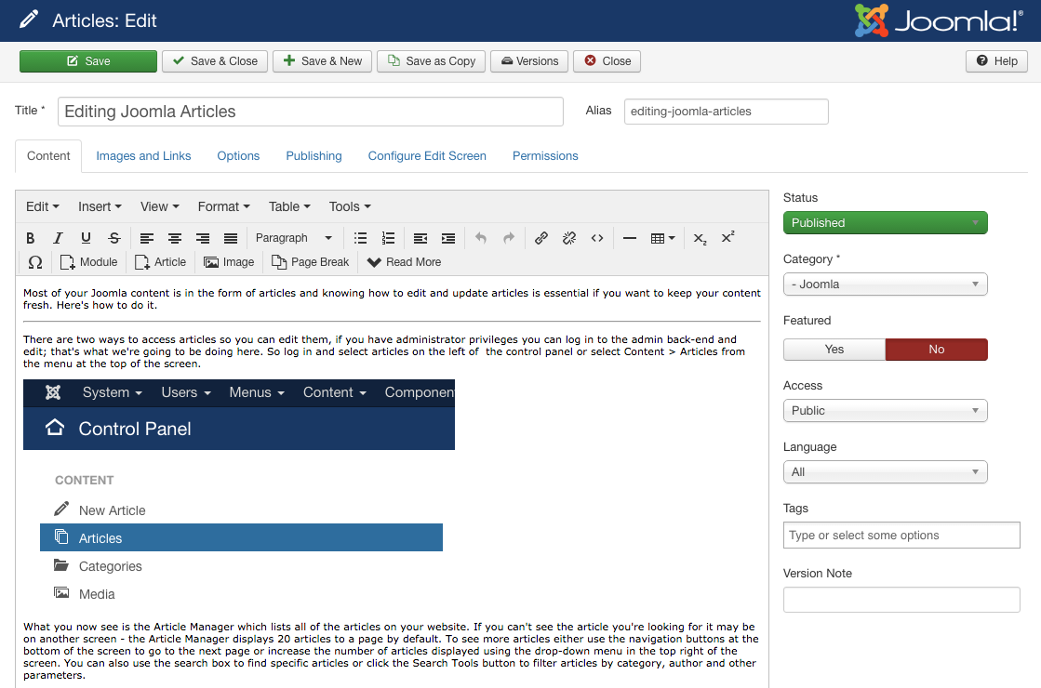
Task: Open the Status Published dropdown
Action: point(885,223)
